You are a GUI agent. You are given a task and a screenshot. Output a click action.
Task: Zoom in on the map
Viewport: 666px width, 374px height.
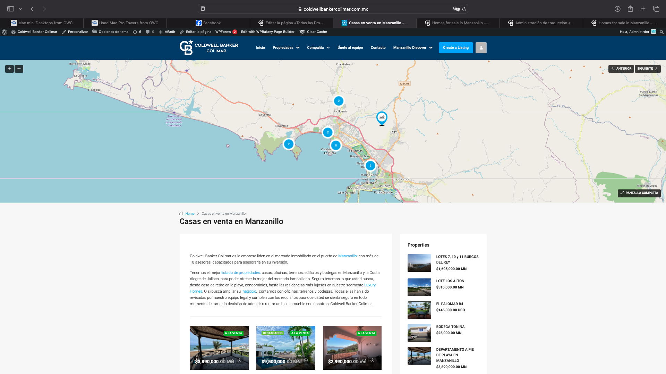point(9,69)
